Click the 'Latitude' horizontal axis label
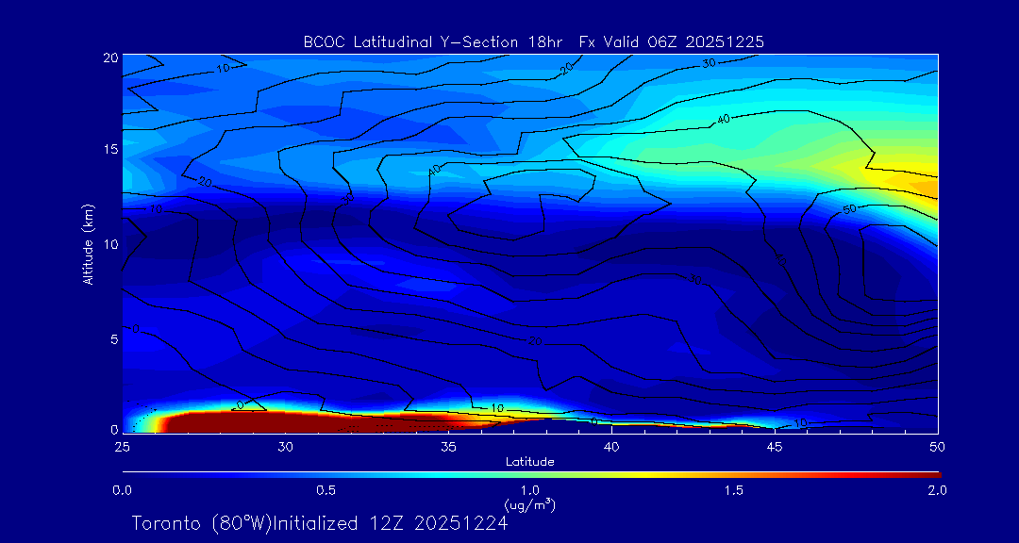The height and width of the screenshot is (543, 1019). pos(530,462)
